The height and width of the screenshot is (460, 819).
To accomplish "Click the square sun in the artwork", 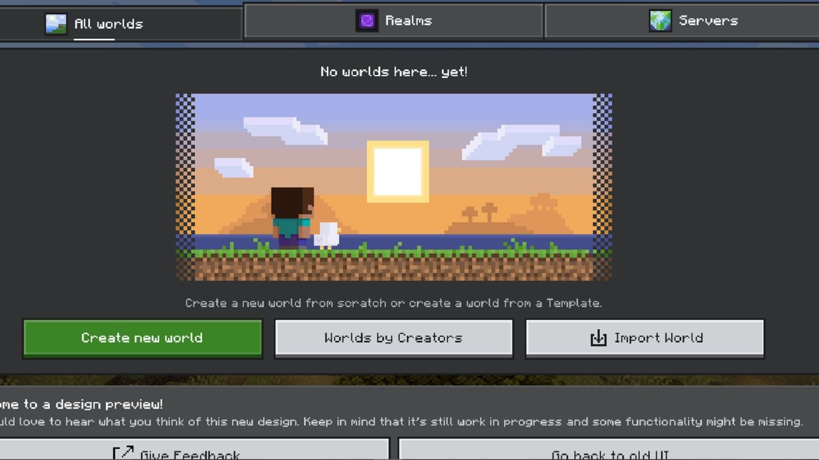I will 398,171.
